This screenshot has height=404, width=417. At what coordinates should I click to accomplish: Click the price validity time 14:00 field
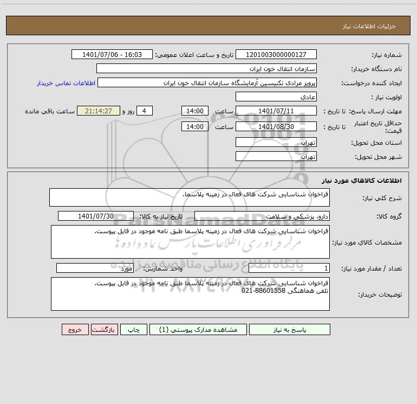click(x=194, y=126)
